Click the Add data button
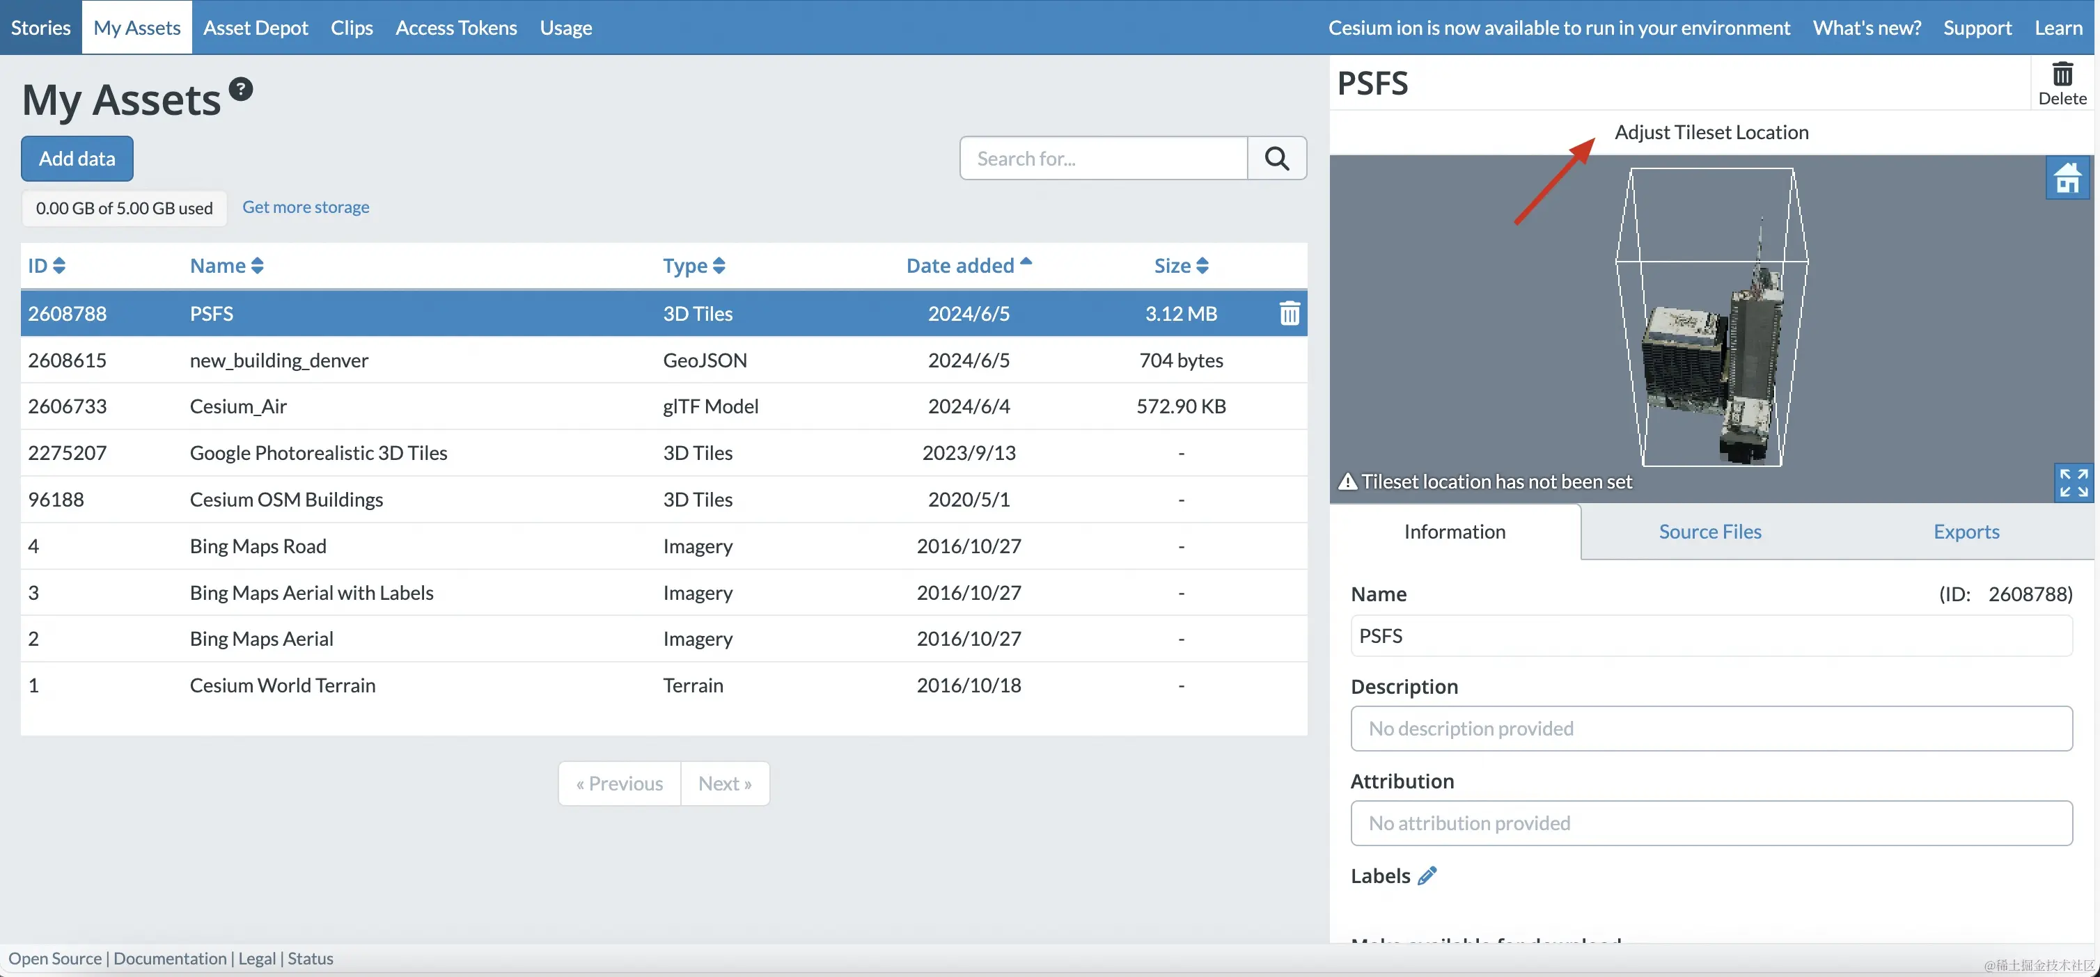This screenshot has height=977, width=2100. click(x=77, y=159)
